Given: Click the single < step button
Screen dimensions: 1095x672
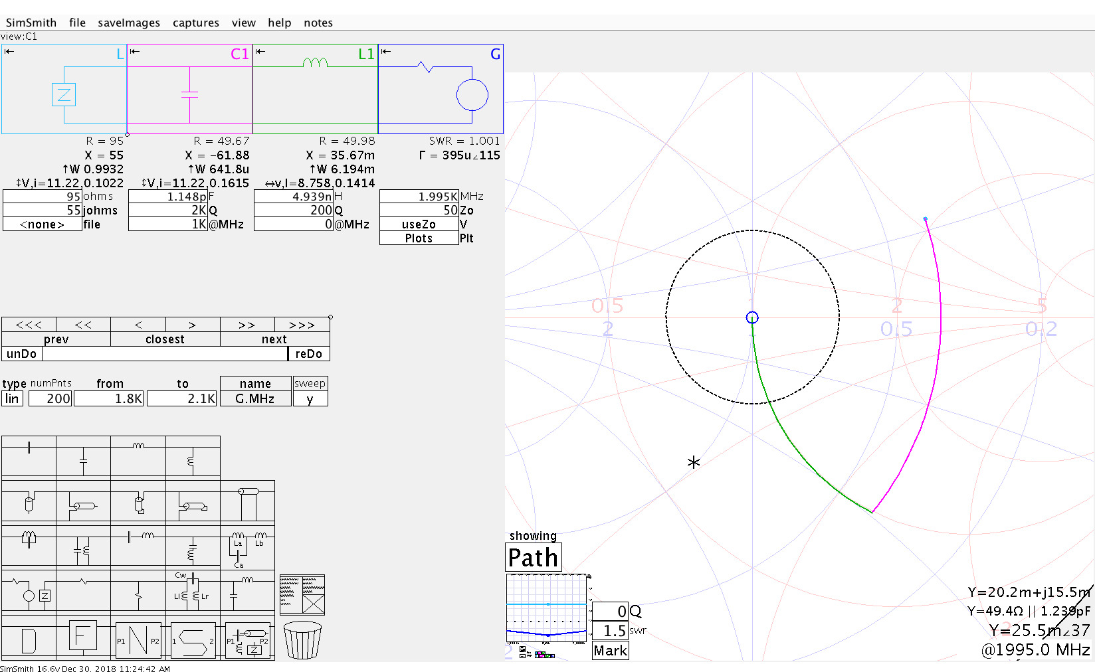Looking at the screenshot, I should pyautogui.click(x=138, y=325).
